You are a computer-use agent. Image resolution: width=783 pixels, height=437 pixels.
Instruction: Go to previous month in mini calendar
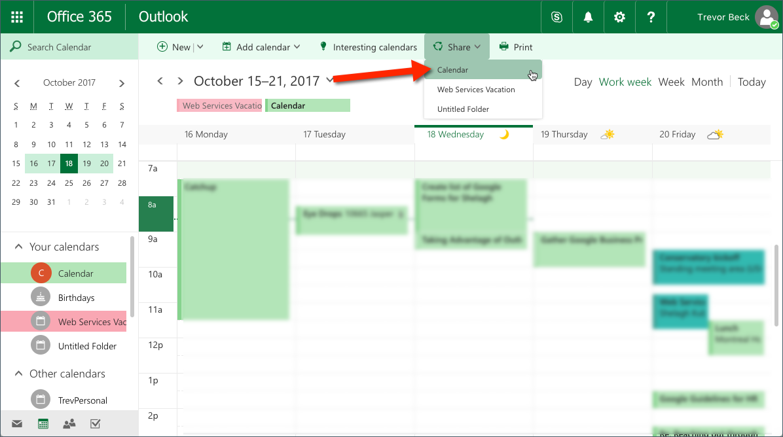point(17,83)
